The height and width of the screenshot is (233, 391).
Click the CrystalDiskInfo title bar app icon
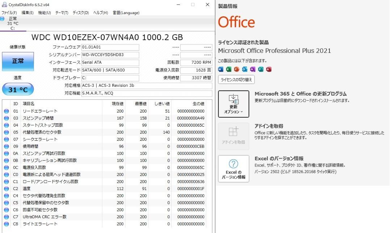[x=4, y=4]
